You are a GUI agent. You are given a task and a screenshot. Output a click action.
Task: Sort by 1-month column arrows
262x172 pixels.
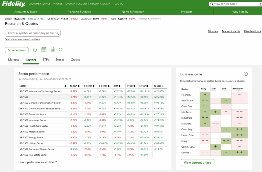[x=94, y=86]
